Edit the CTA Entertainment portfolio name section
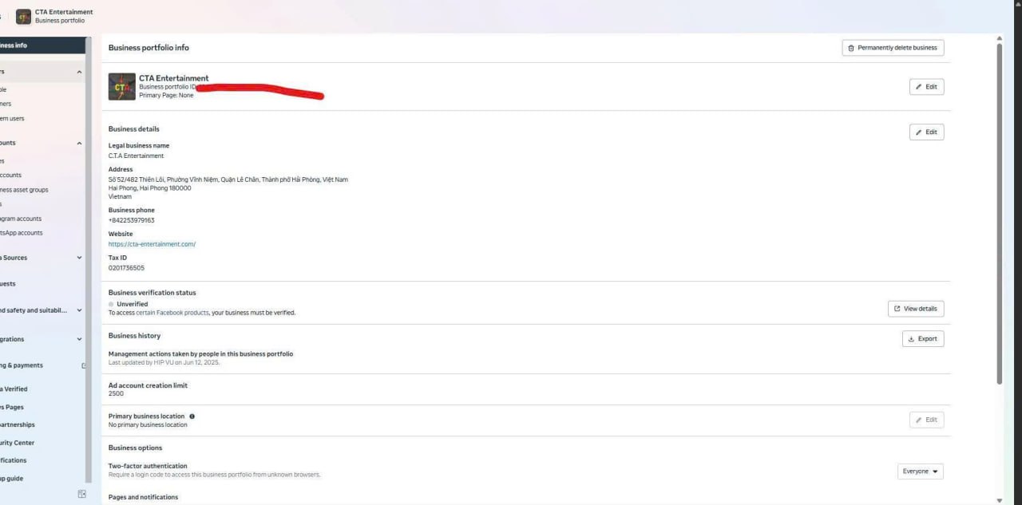This screenshot has width=1022, height=505. coord(926,86)
